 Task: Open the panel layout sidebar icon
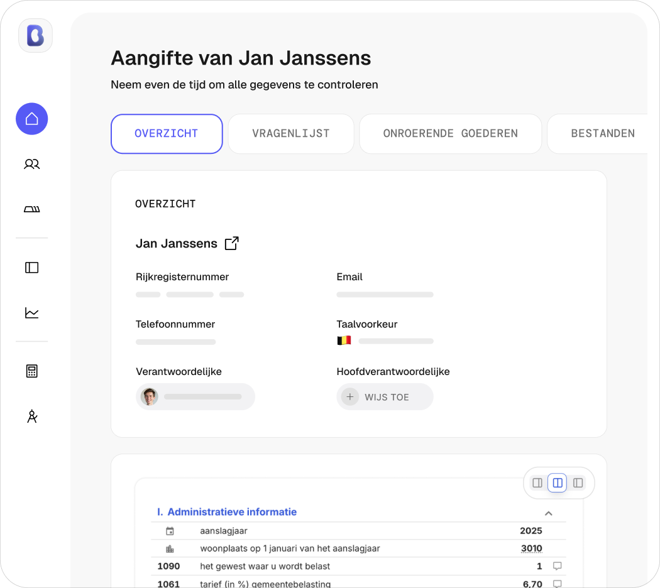32,268
